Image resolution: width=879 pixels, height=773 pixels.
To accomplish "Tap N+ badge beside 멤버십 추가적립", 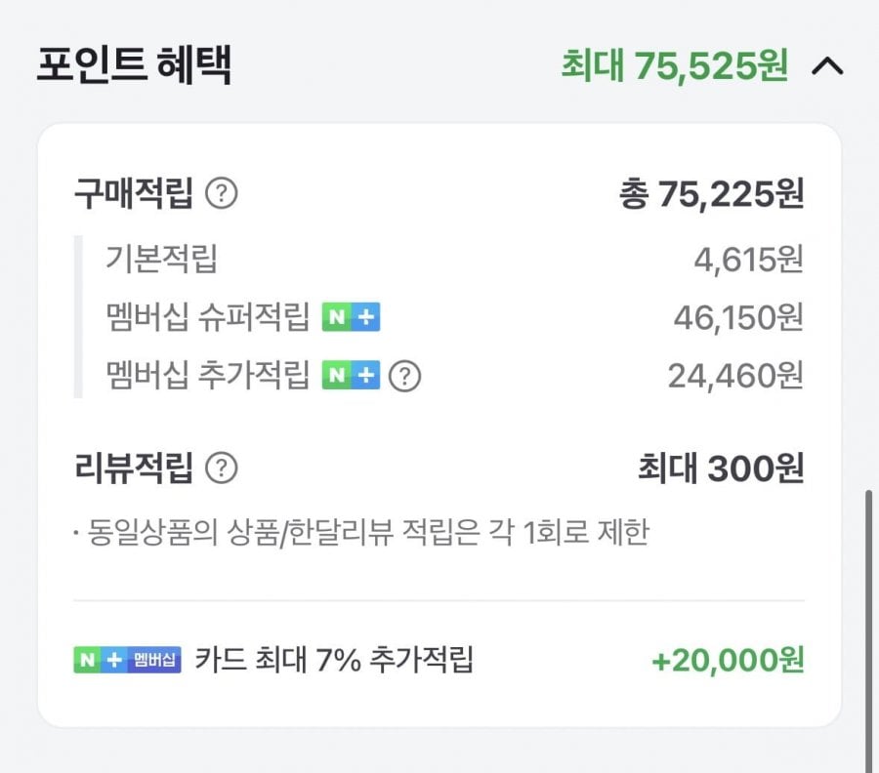I will pos(351,375).
